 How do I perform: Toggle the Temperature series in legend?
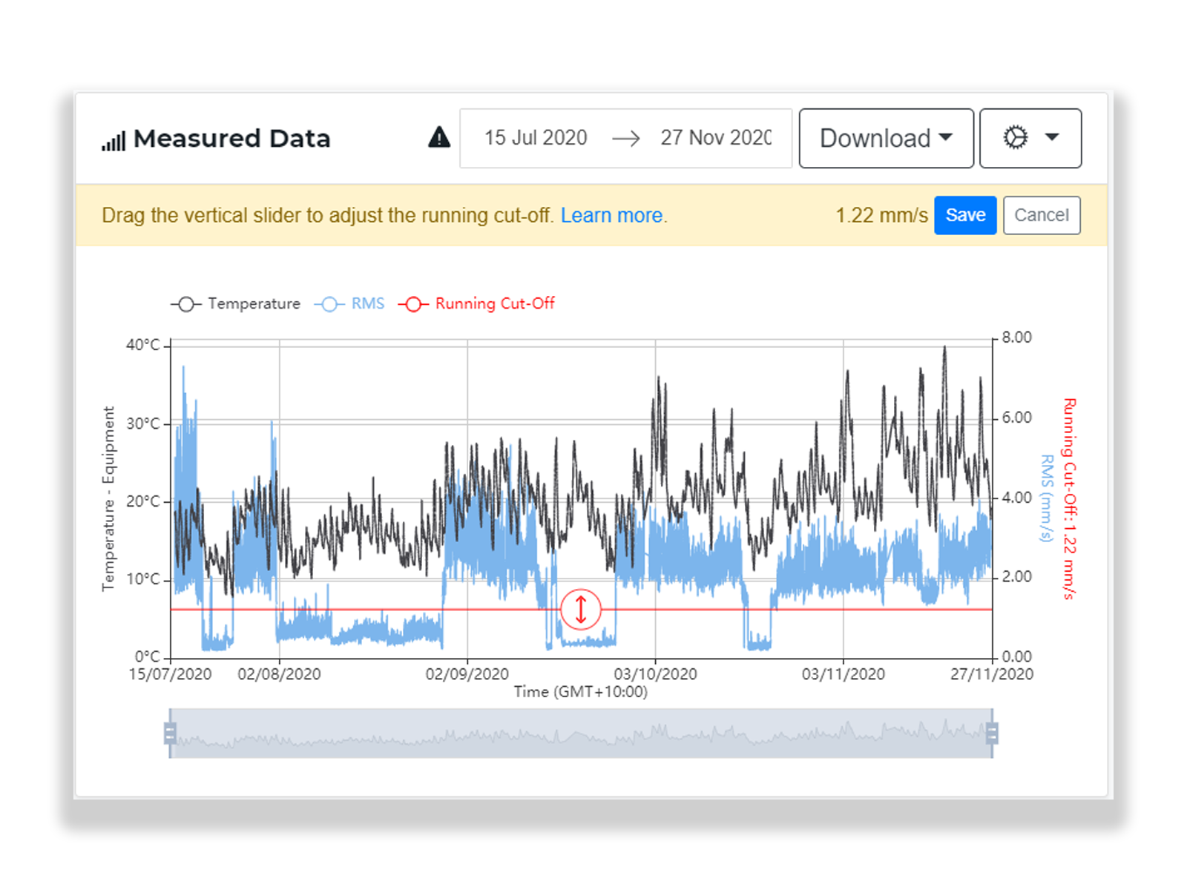point(236,304)
